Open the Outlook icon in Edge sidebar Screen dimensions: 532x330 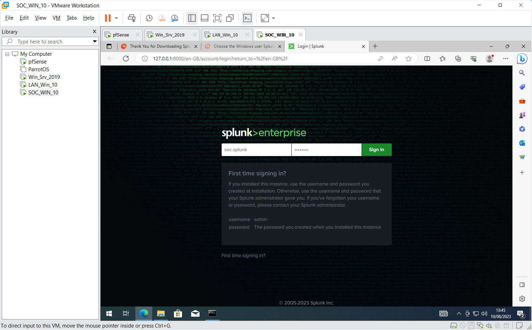(x=522, y=143)
